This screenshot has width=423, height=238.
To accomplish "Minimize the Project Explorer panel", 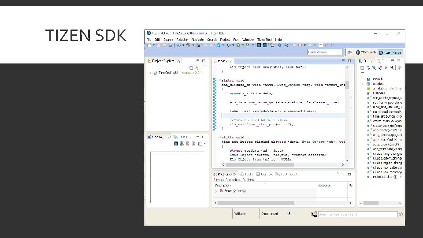I will (198, 61).
